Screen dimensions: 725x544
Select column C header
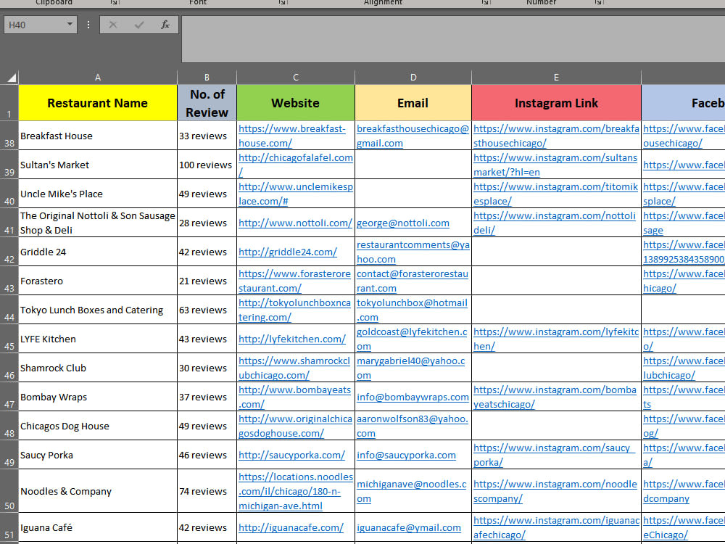pyautogui.click(x=296, y=78)
